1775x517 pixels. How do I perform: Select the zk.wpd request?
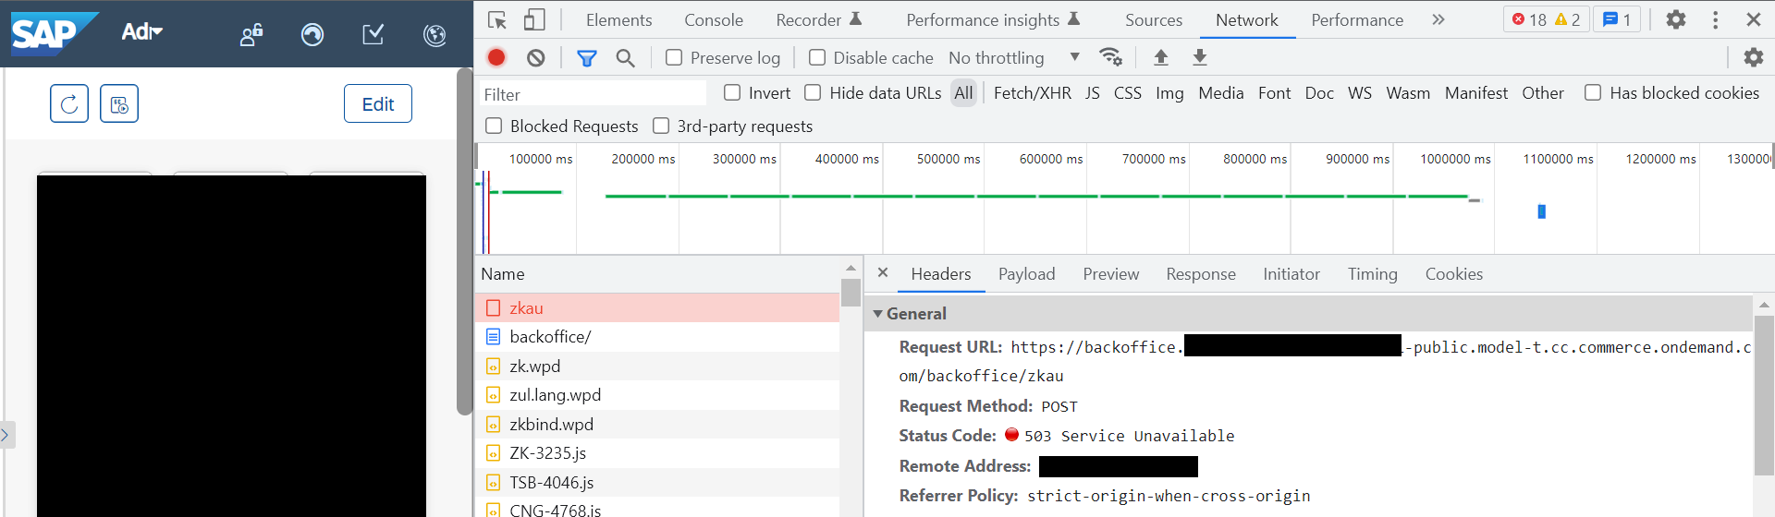(x=657, y=366)
